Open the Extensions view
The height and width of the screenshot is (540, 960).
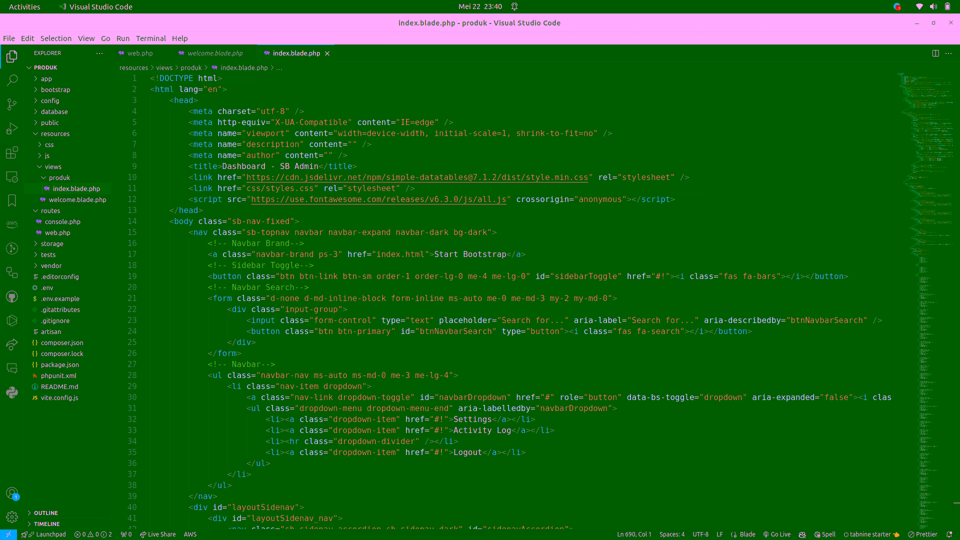pyautogui.click(x=12, y=152)
